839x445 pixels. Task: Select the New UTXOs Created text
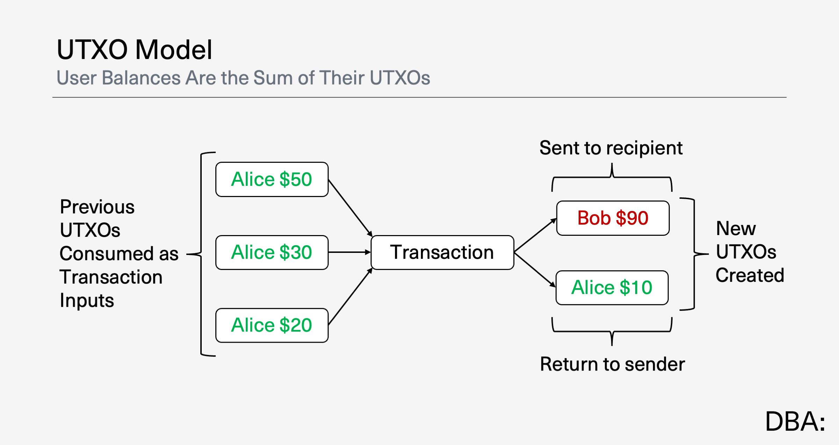tap(750, 251)
